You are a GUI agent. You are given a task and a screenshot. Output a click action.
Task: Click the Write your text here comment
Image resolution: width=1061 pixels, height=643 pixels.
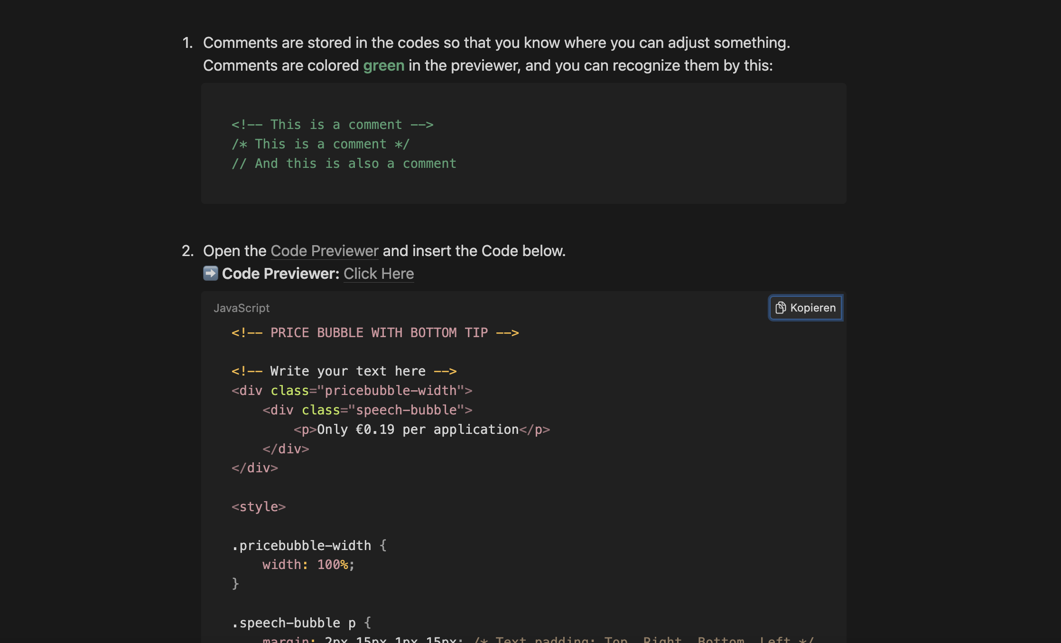pyautogui.click(x=344, y=371)
